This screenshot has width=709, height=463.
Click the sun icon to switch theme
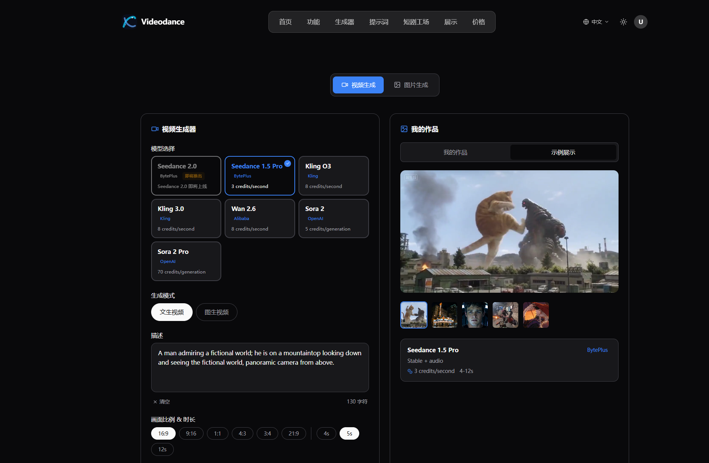(623, 21)
